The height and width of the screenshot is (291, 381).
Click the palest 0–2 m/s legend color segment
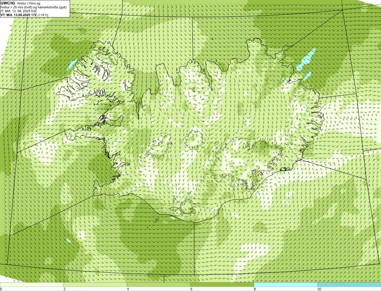pos(32,285)
